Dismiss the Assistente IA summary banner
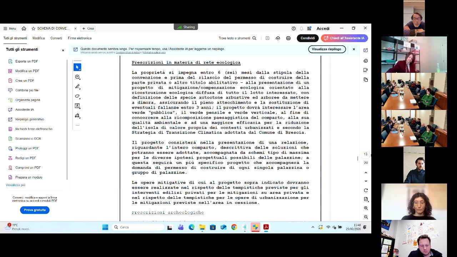The height and width of the screenshot is (257, 457). point(354,49)
